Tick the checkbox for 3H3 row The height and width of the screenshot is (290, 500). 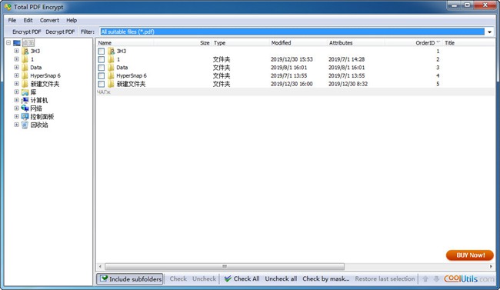click(x=102, y=52)
